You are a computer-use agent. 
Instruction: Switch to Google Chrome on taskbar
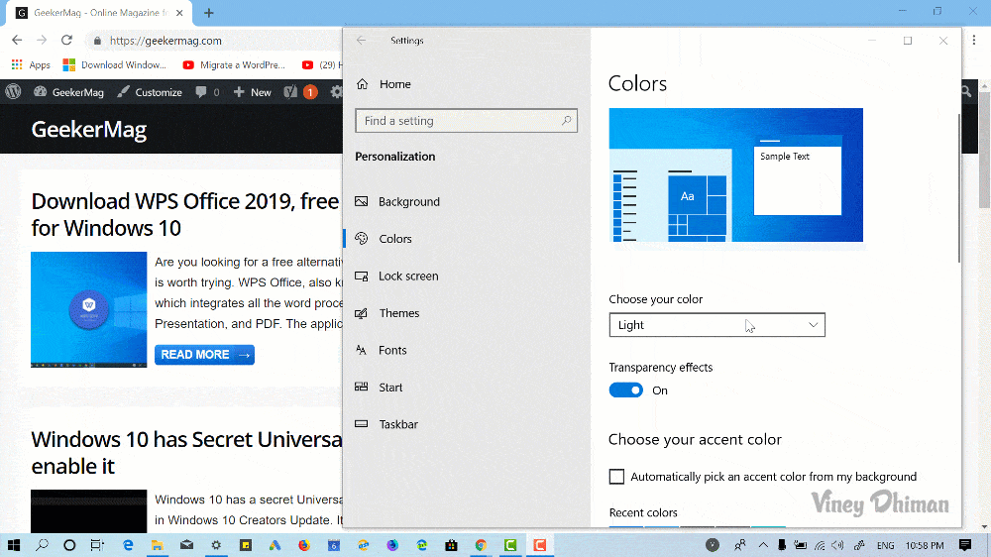tap(481, 545)
